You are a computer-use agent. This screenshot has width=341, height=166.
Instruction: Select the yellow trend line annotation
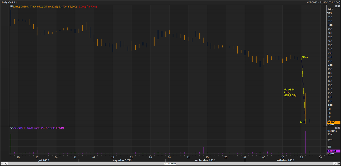coord(303,89)
